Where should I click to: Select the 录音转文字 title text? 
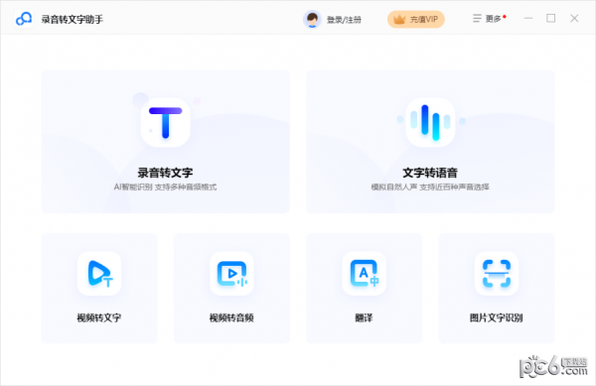(165, 173)
